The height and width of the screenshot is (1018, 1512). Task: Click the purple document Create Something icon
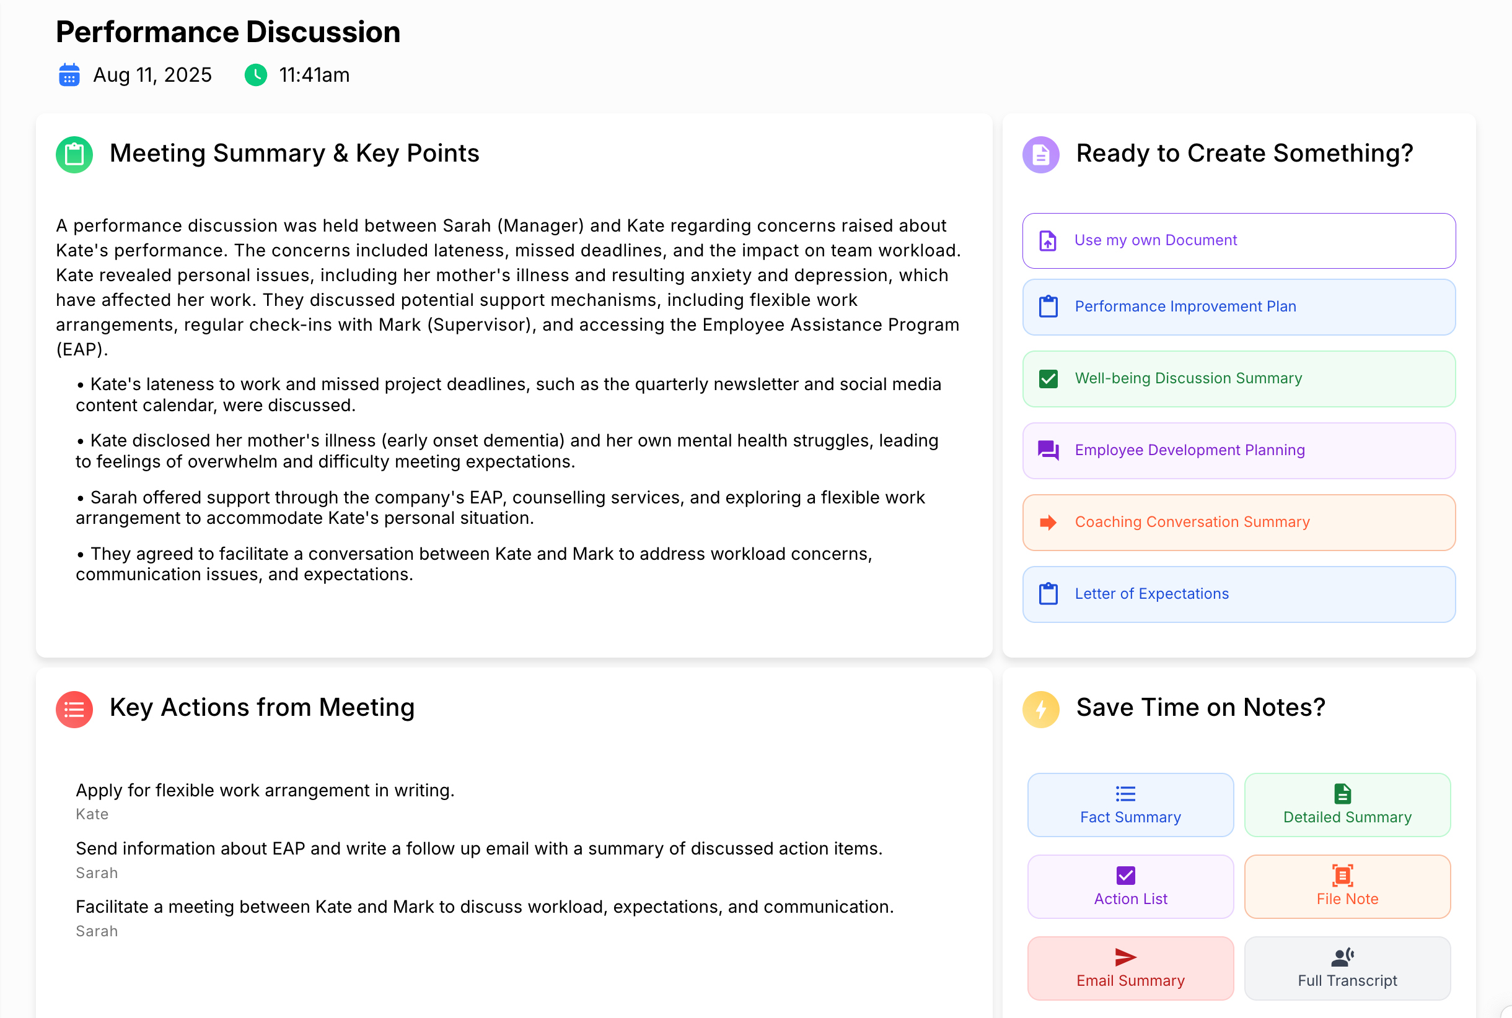(x=1040, y=155)
